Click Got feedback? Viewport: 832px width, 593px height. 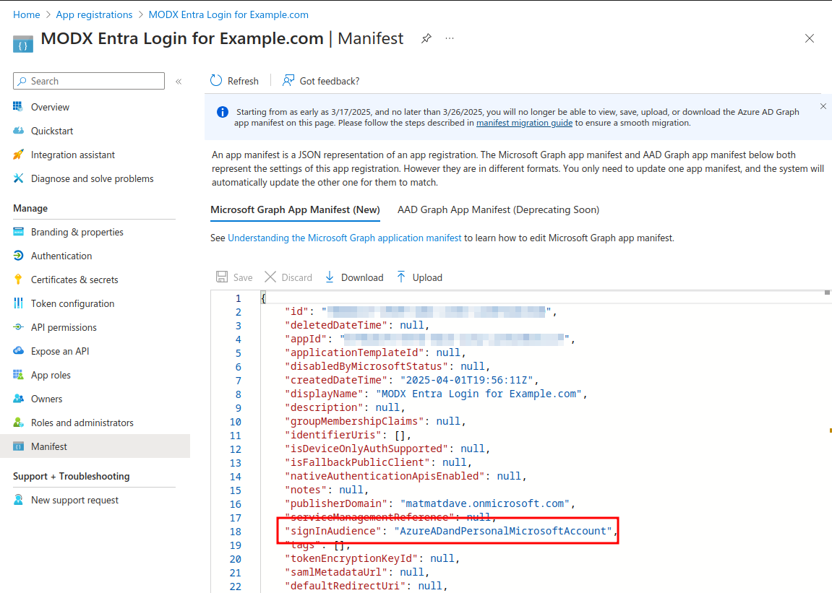tap(321, 81)
